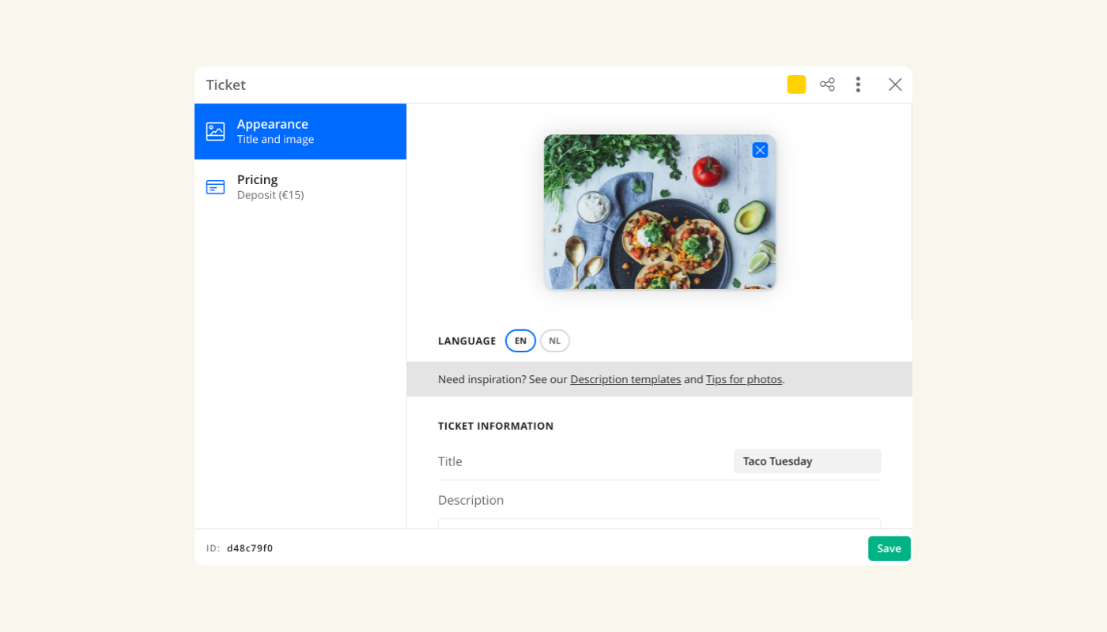Click the ticket ID d48c79f0
1107x632 pixels.
pos(250,548)
